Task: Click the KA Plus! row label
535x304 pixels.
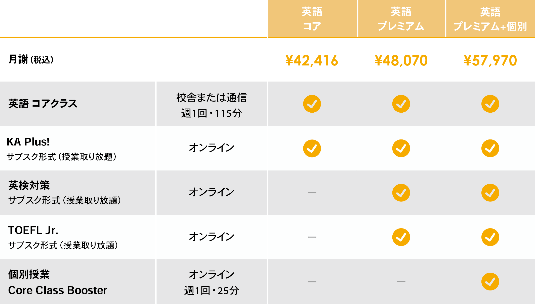Action: [28, 142]
